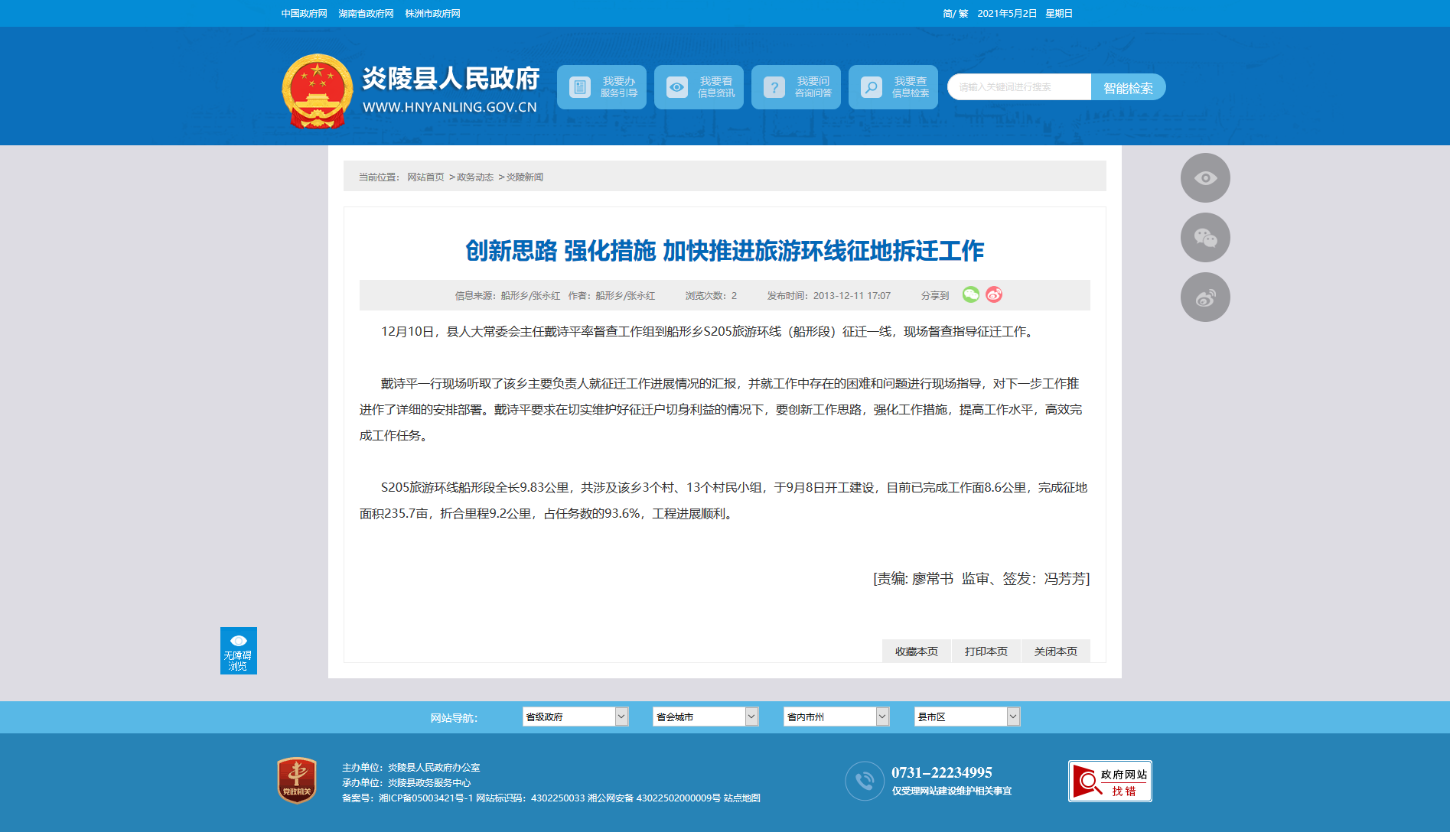
Task: Click the 打印本页 print button
Action: [986, 652]
